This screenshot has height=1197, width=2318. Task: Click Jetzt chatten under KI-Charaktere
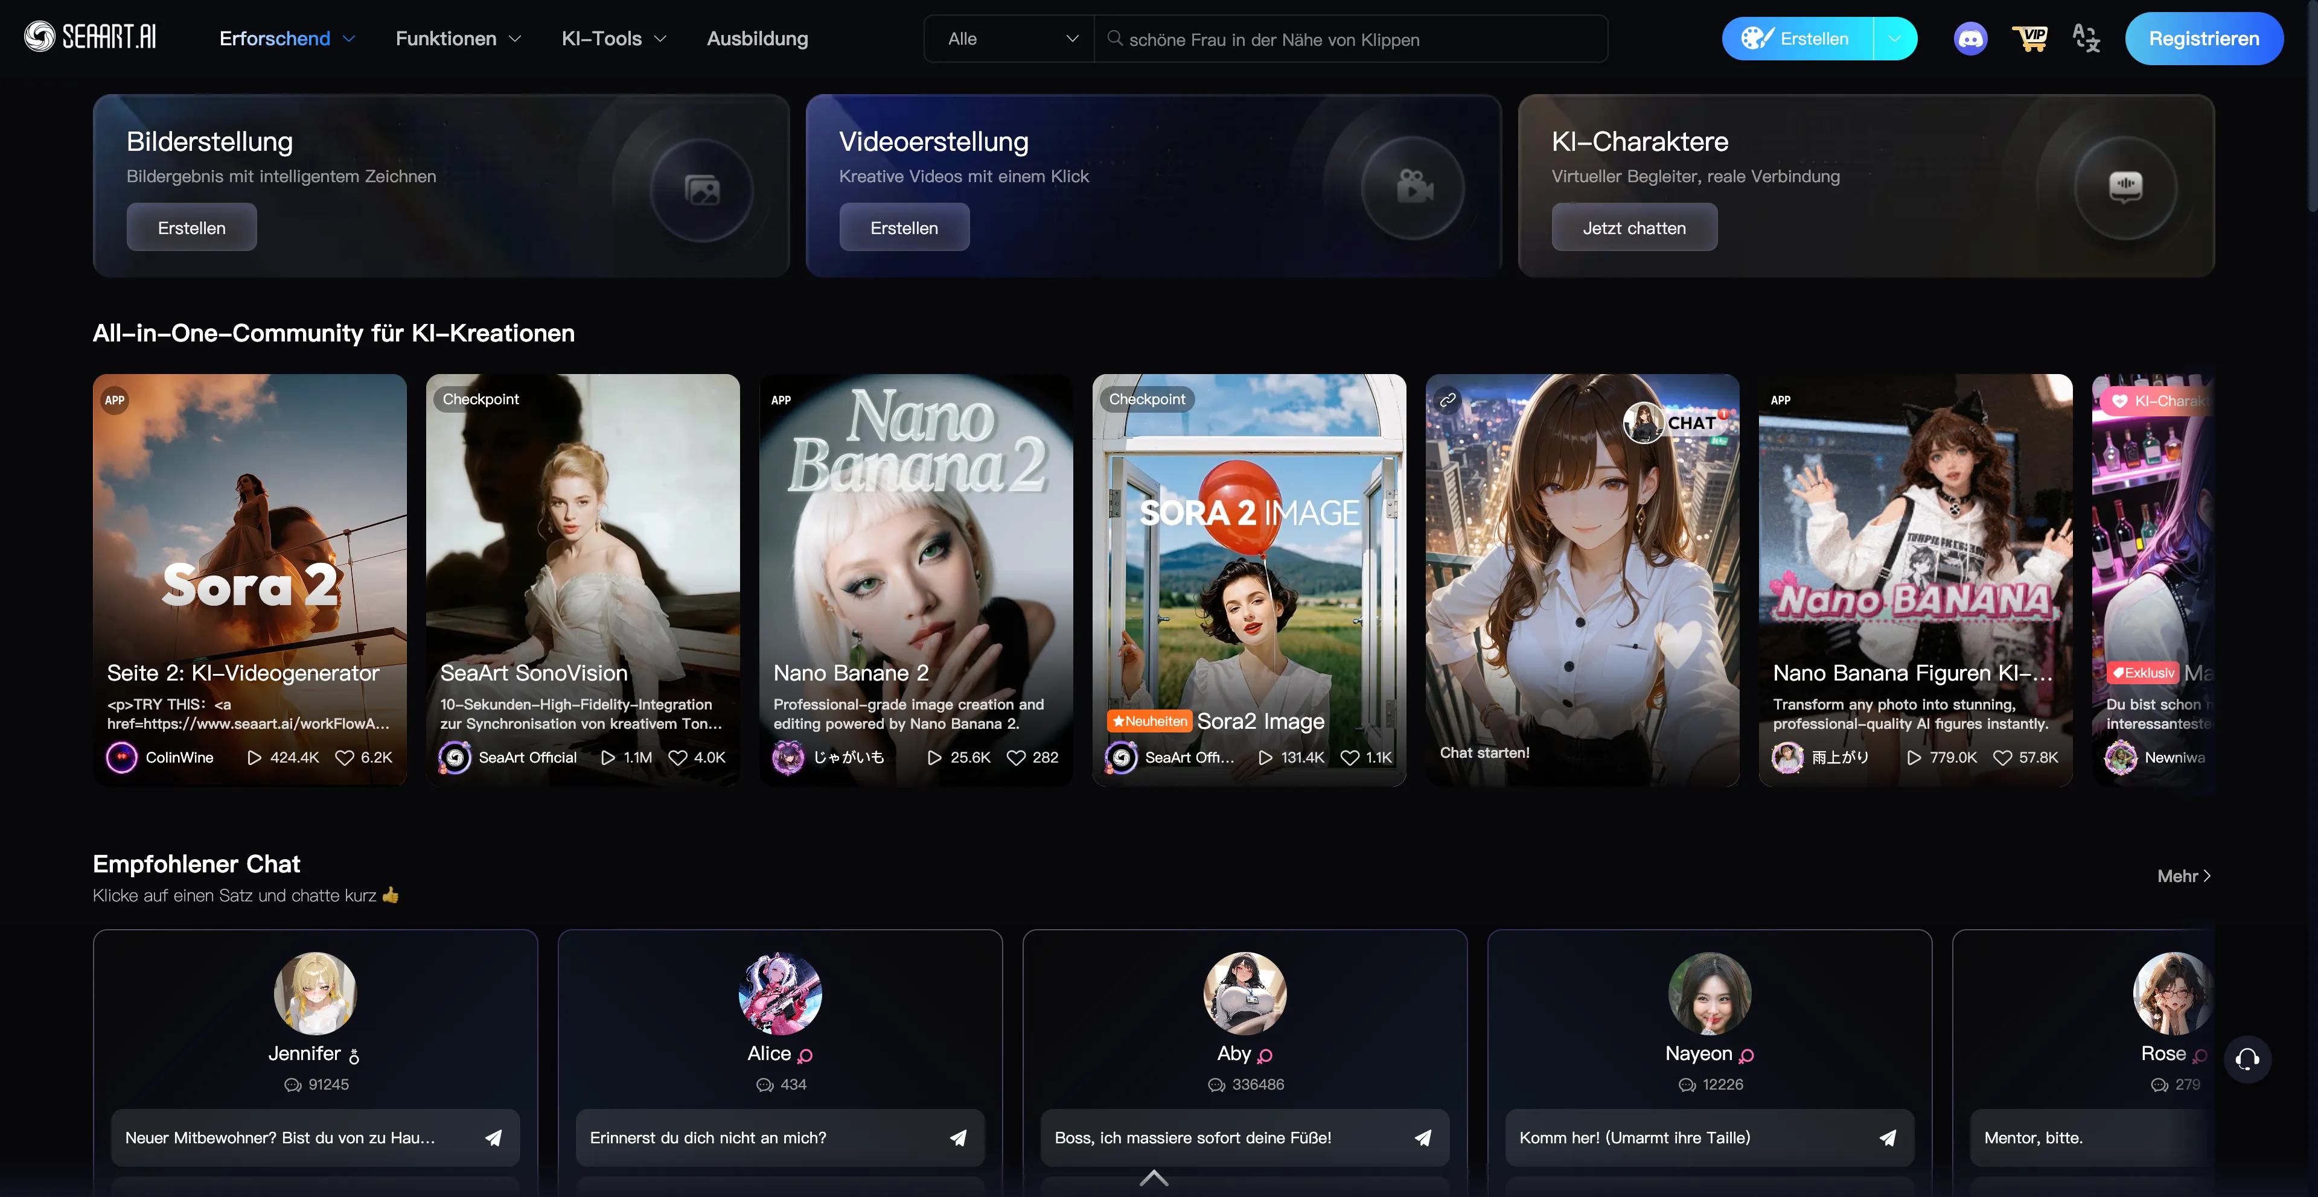pyautogui.click(x=1634, y=227)
